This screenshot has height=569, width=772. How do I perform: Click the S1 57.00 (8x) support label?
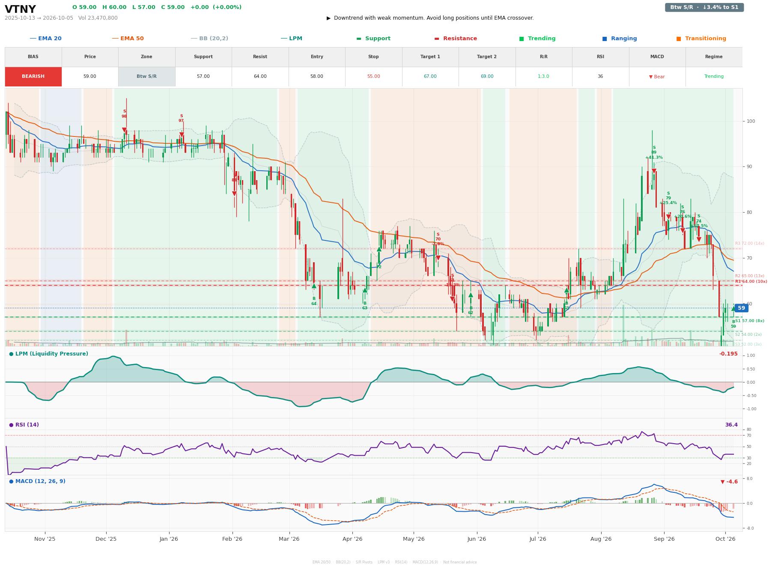[x=750, y=321]
